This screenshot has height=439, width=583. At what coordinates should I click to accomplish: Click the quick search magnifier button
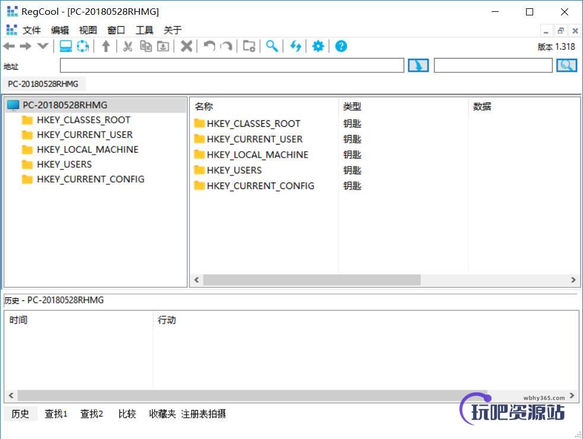point(566,65)
